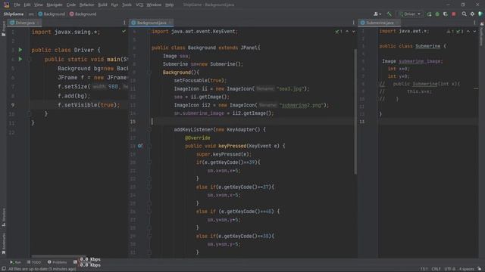The image size is (485, 272).
Task: Open the Problems tool window
Action: coord(58,262)
